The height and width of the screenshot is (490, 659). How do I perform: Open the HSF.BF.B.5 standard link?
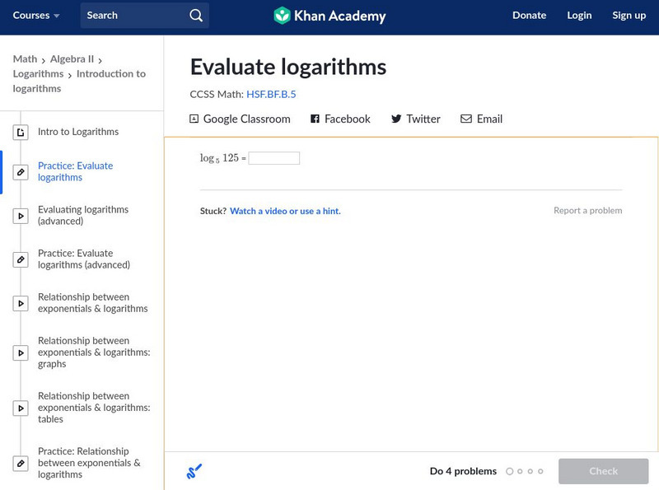(271, 95)
